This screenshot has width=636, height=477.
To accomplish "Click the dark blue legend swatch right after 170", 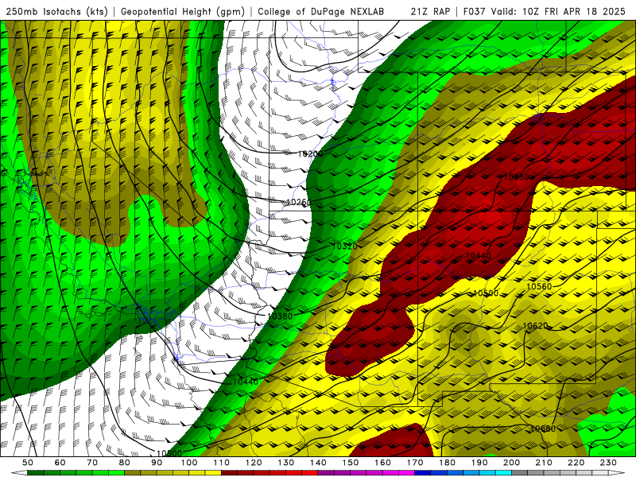I will click(x=423, y=473).
